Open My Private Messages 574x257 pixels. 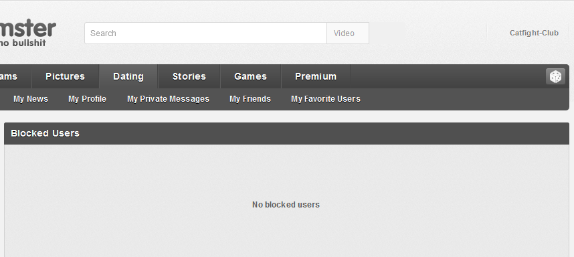tap(168, 99)
